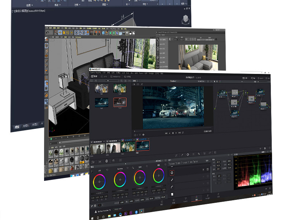This screenshot has width=283, height=220.
Task: Toggle the Z axis lock in Cinema 4D
Action: coord(83,33)
